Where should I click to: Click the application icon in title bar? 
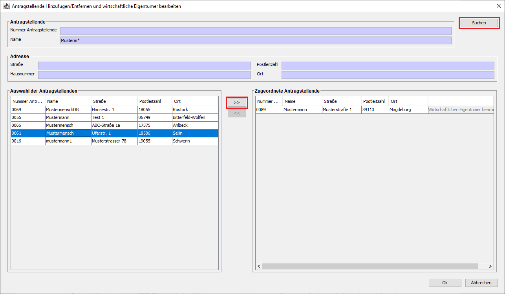pyautogui.click(x=6, y=6)
